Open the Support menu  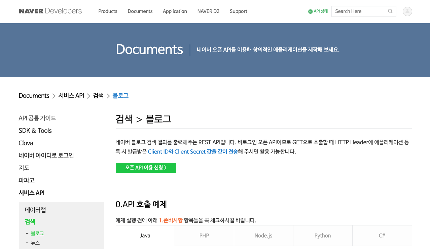[x=239, y=11]
